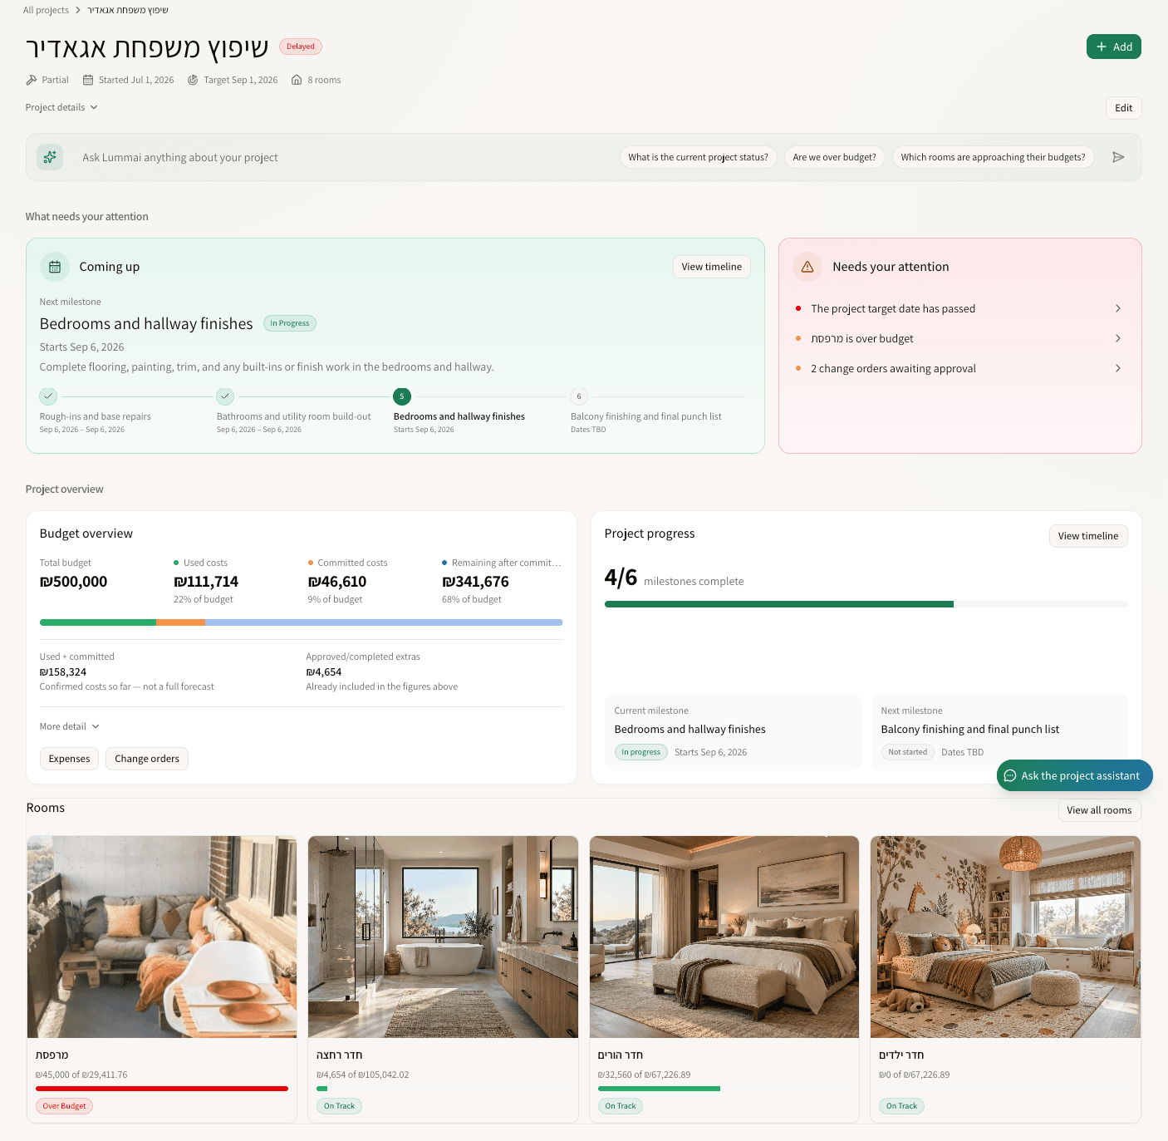Screen dimensions: 1168x1141
Task: Select milestone step 5 circle marker
Action: point(402,396)
